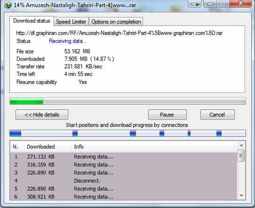Pause the download
Image resolution: width=255 pixels, height=208 pixels.
[167, 115]
